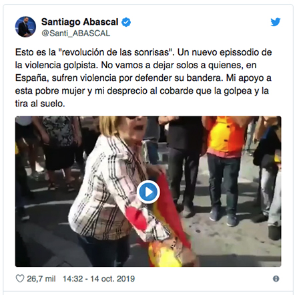Click the Twitter bird logo

click(x=276, y=22)
